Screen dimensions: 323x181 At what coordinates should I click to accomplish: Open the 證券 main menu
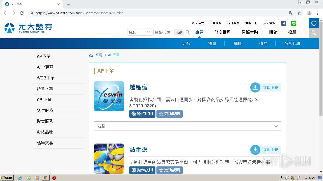[x=199, y=32]
